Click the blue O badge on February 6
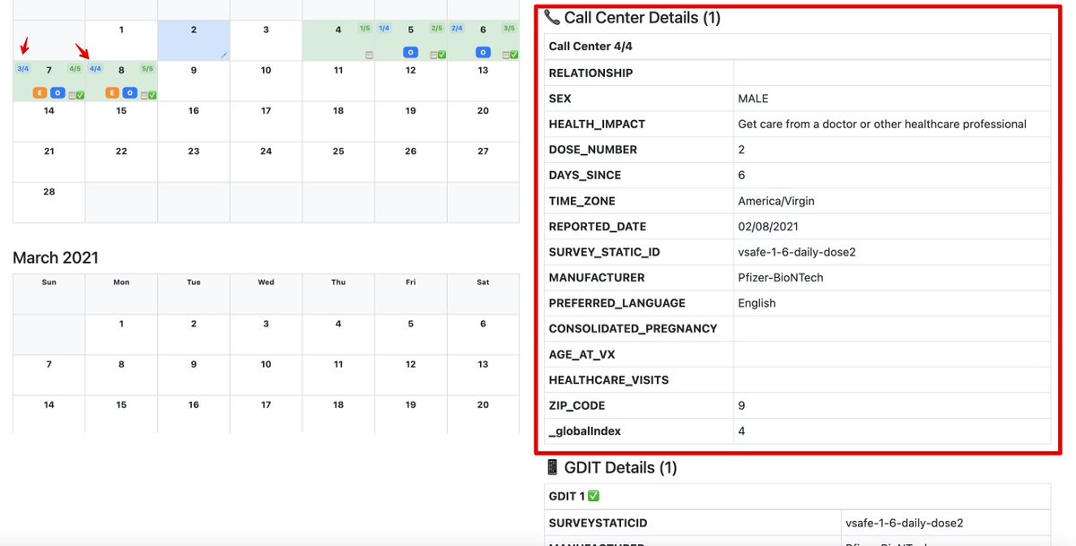 click(x=483, y=52)
